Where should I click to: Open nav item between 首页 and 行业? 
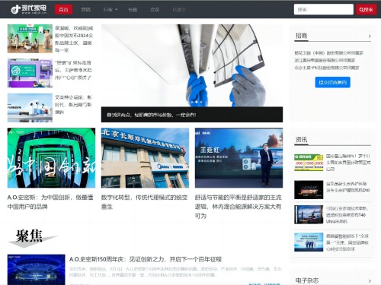coord(85,10)
